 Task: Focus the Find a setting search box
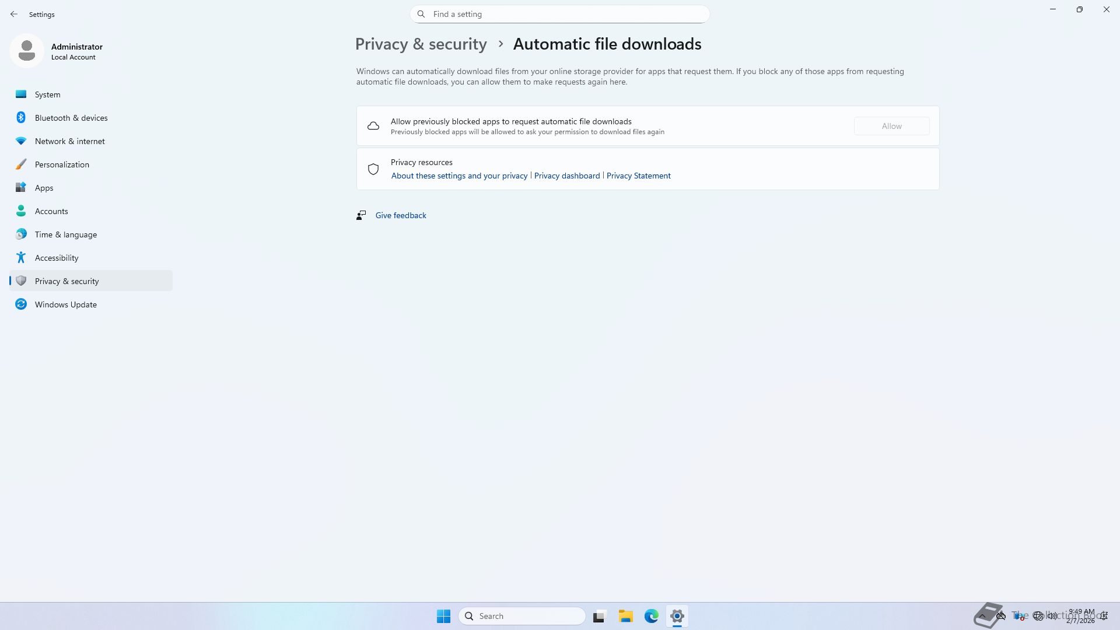560,14
